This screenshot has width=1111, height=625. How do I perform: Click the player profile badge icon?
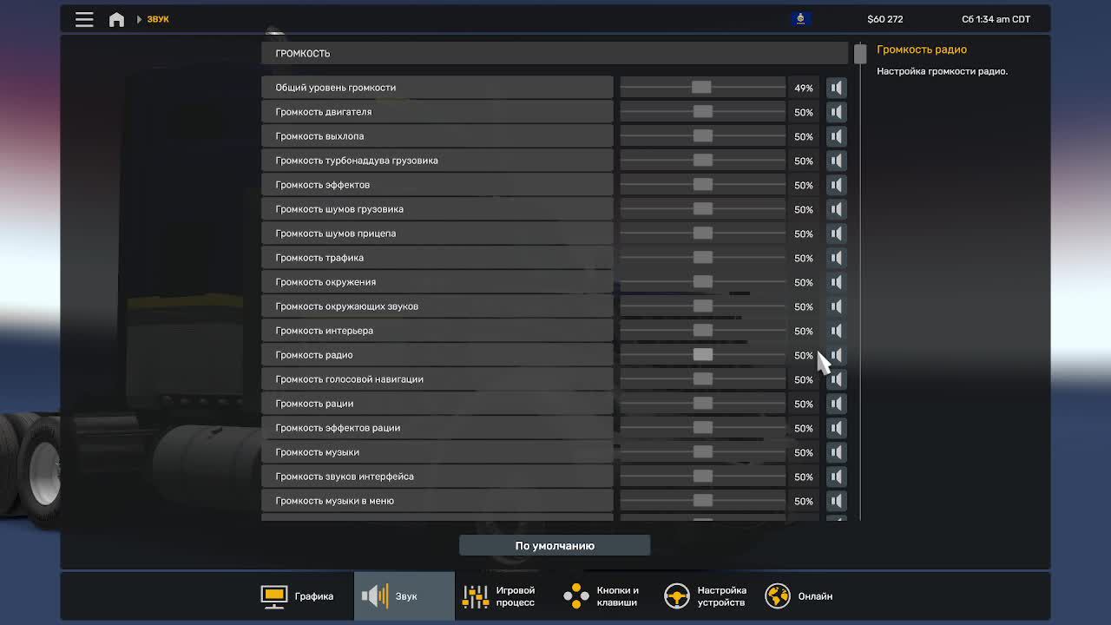click(800, 19)
